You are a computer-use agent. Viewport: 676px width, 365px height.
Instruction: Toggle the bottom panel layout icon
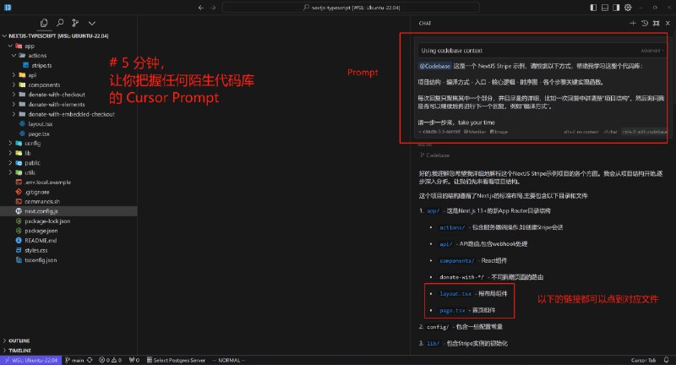click(605, 8)
